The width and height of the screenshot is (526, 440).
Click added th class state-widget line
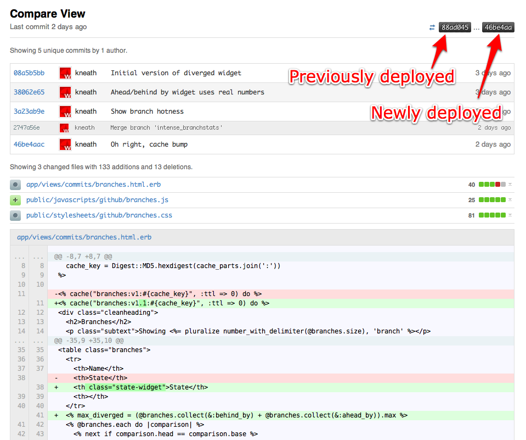coord(281,387)
